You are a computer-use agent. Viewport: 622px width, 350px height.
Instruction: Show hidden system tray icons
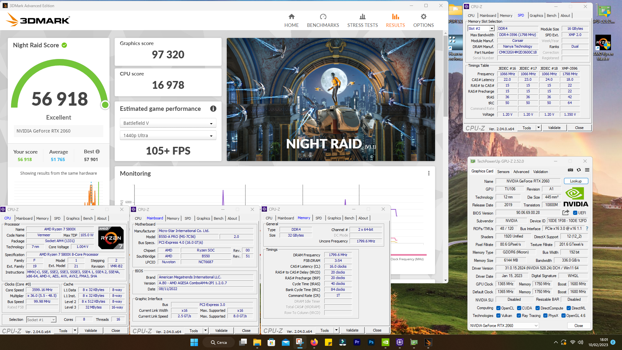(556, 342)
